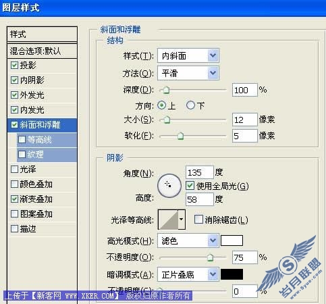This screenshot has width=326, height=304.
Task: Select the 内阴影 style row label
Action: (32, 80)
